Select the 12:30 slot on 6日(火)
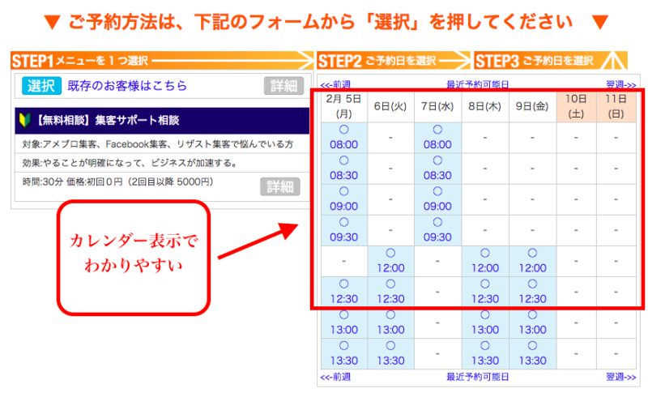The height and width of the screenshot is (393, 648). pyautogui.click(x=390, y=293)
